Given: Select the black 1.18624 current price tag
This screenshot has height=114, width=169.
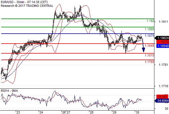Looking at the screenshot, I should [x=162, y=38].
